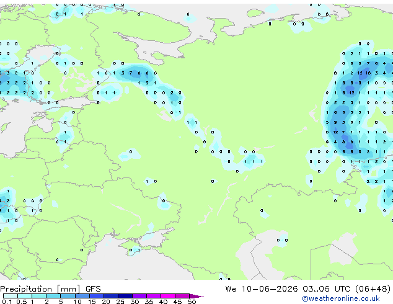Click the 0.5–1 mm legend color box
The width and height of the screenshot is (393, 304).
coord(25,296)
